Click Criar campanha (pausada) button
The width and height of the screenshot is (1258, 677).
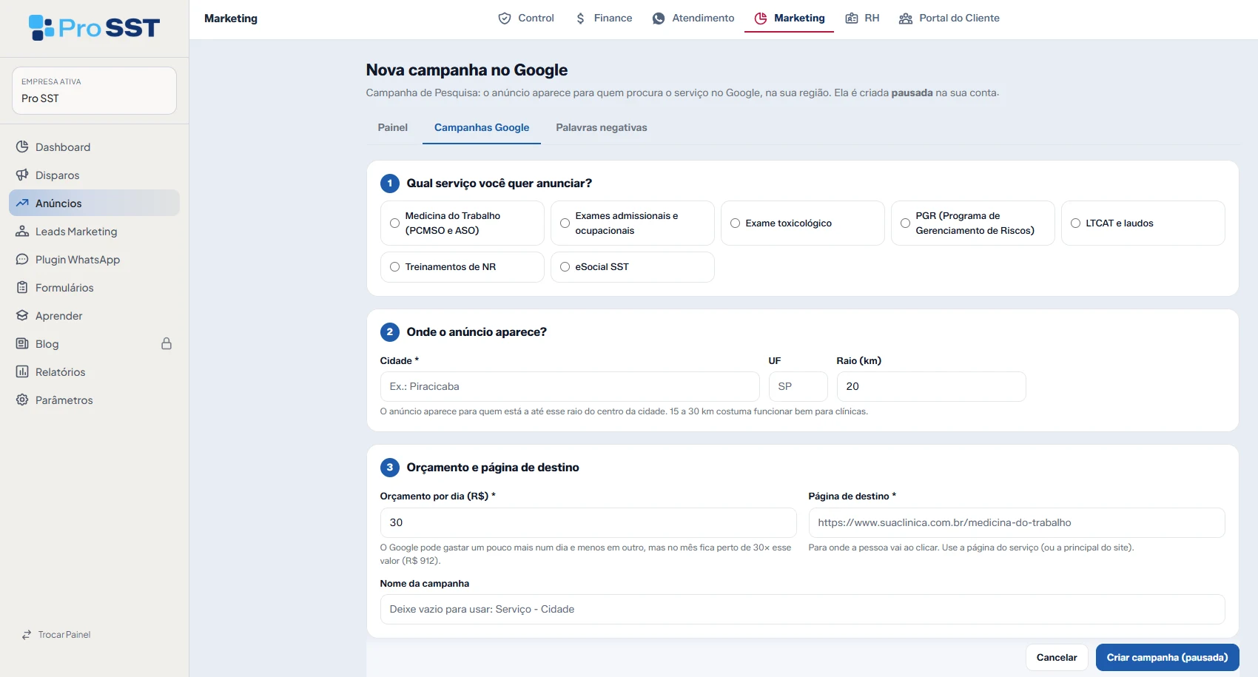point(1167,657)
